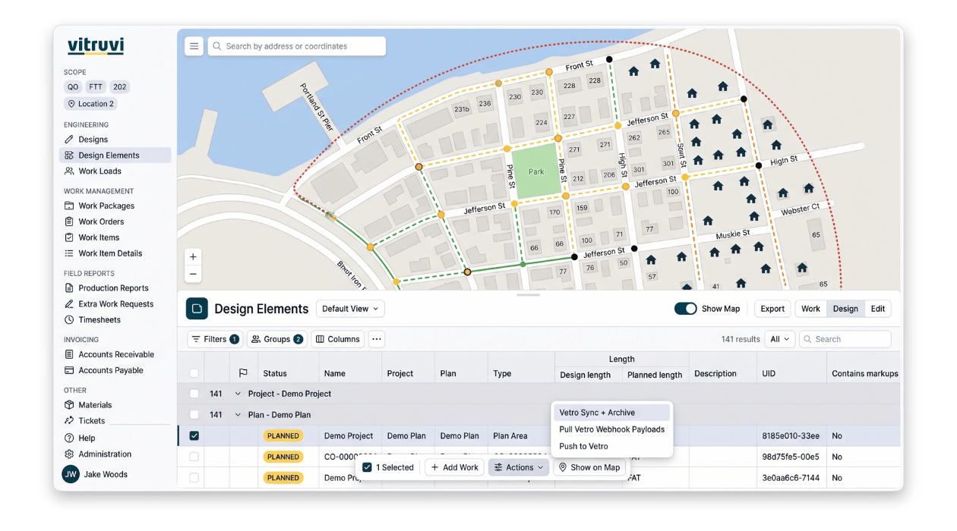
Task: Open the Actions dropdown
Action: (x=519, y=467)
